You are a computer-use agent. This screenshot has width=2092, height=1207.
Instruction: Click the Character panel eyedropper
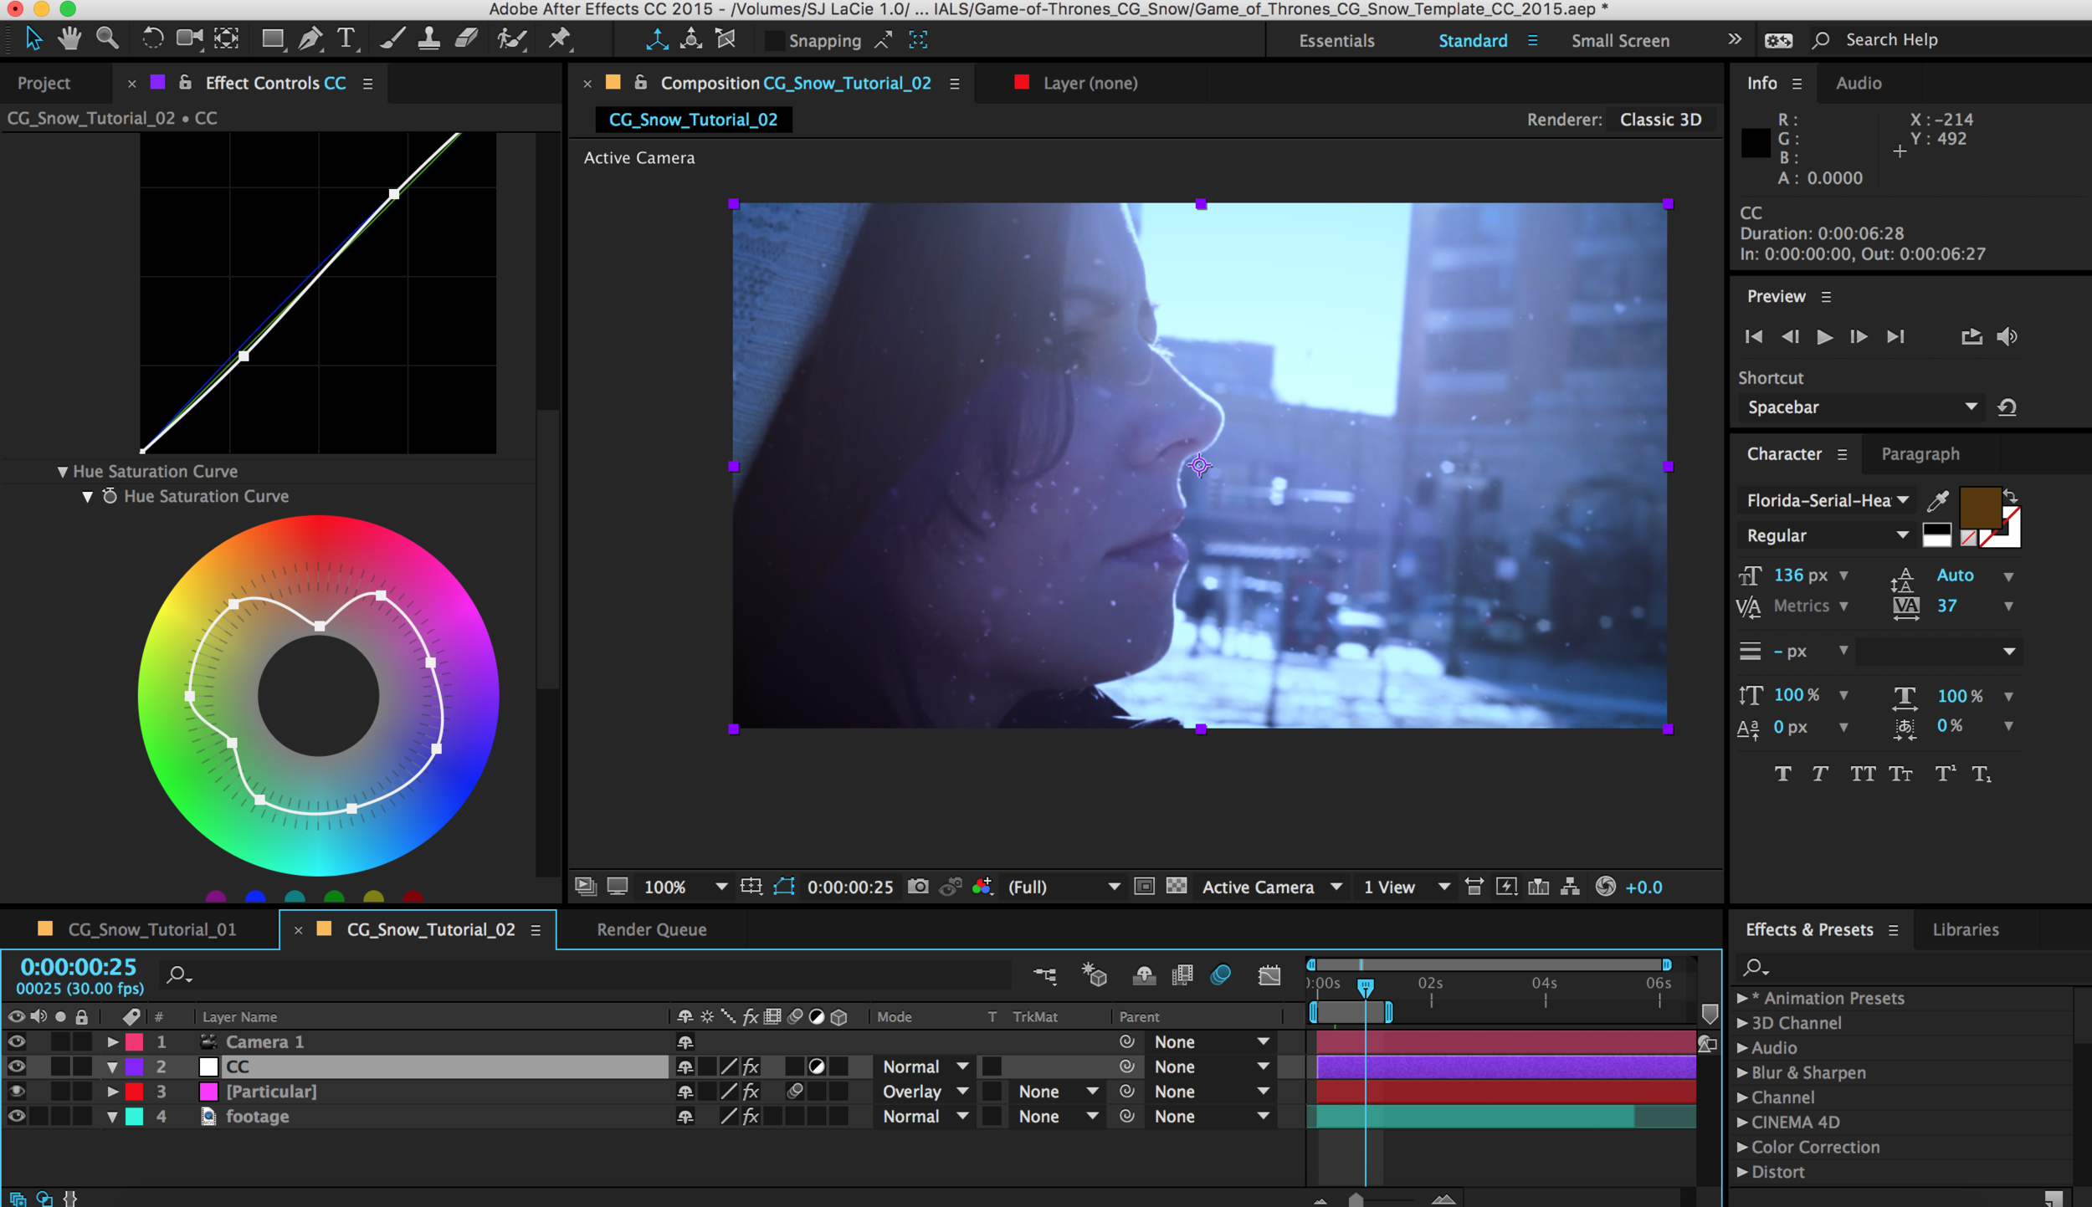pos(1938,500)
